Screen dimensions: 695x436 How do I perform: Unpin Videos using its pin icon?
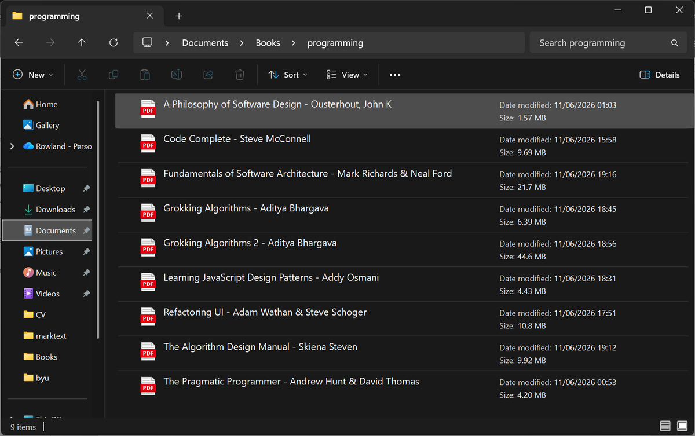86,294
